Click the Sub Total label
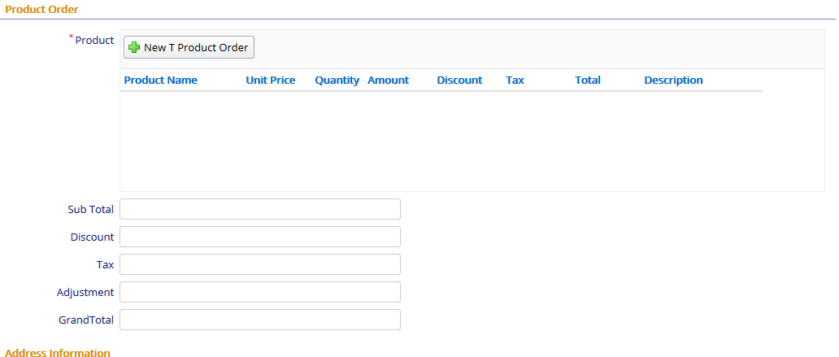The width and height of the screenshot is (839, 357). 90,209
